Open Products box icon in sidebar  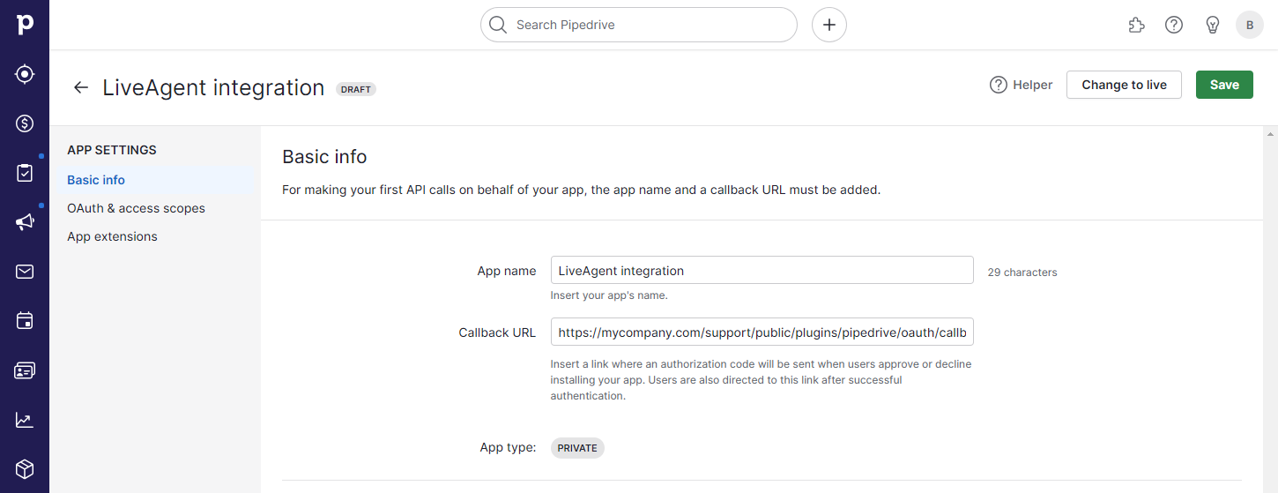pyautogui.click(x=25, y=468)
